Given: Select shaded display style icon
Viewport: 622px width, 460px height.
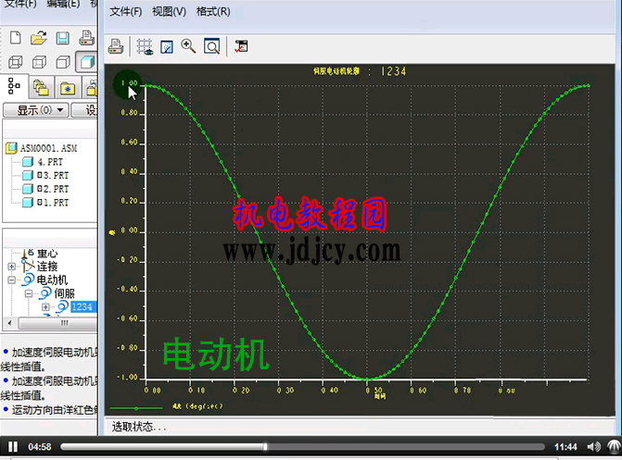Looking at the screenshot, I should tap(87, 62).
